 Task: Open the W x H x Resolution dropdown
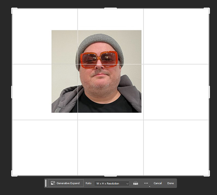point(112,183)
